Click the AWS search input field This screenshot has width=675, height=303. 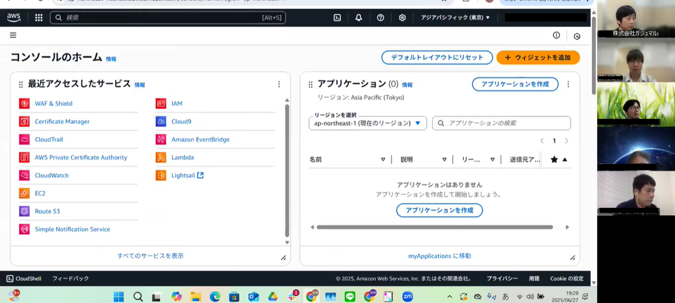coord(168,18)
